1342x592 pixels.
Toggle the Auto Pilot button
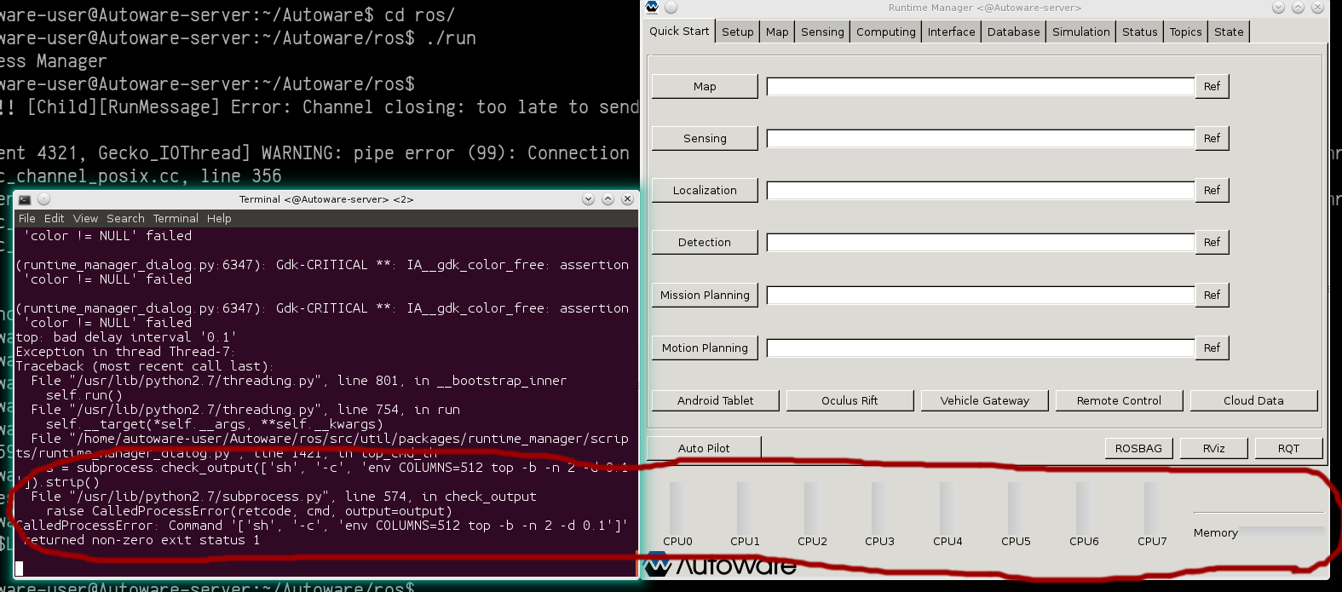(704, 448)
